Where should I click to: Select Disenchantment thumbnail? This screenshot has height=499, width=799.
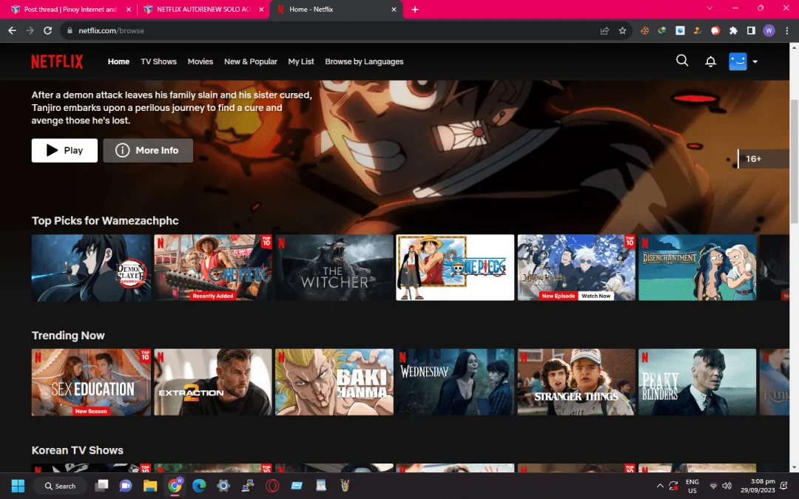coord(697,268)
